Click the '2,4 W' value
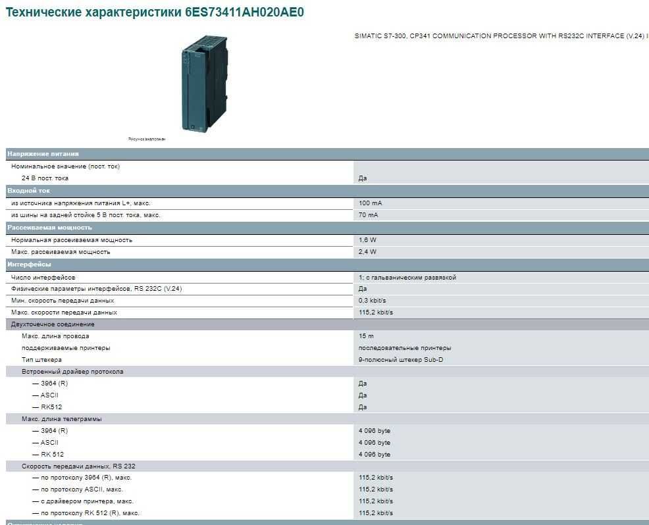The width and height of the screenshot is (649, 525). pos(367,252)
